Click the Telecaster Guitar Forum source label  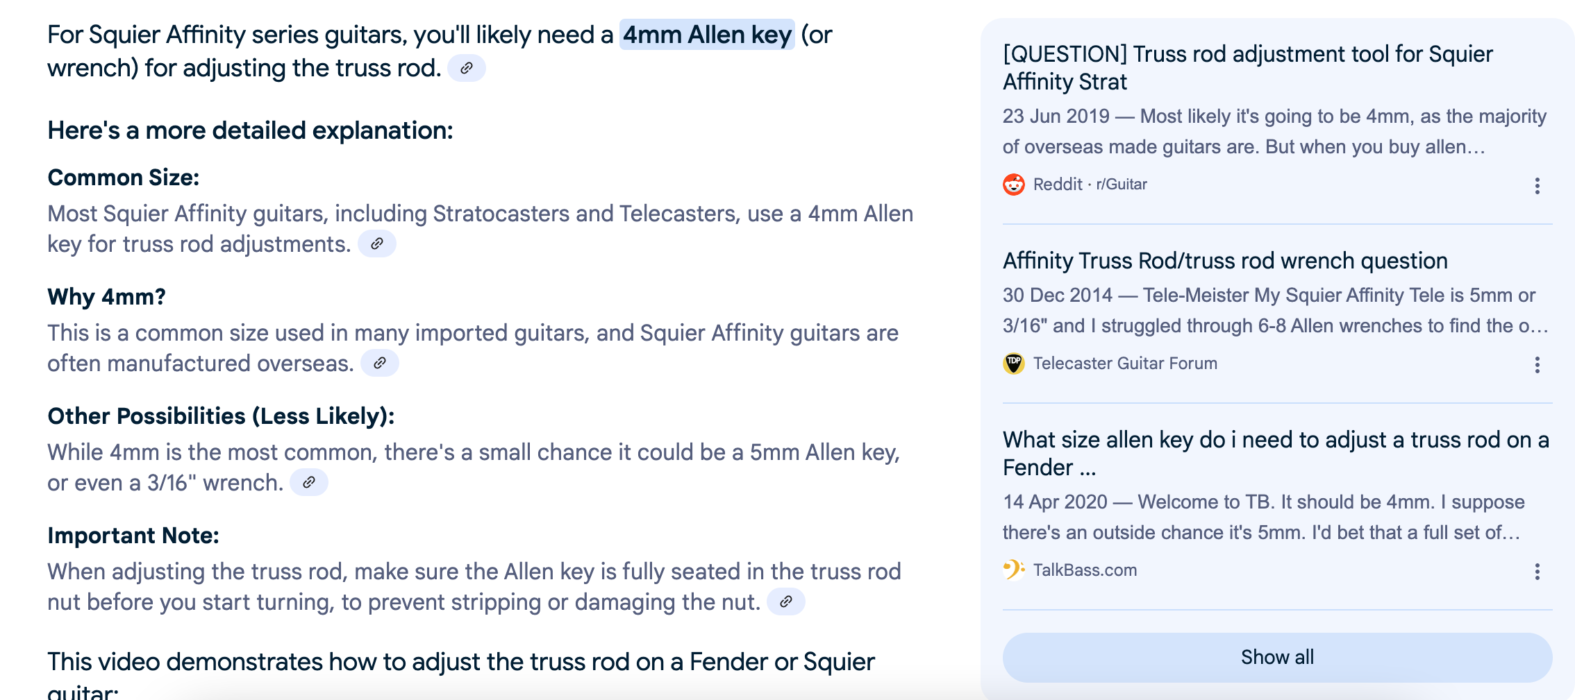coord(1125,364)
